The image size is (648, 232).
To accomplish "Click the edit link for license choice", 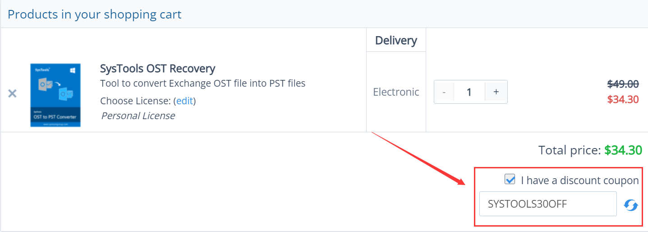I will point(184,101).
